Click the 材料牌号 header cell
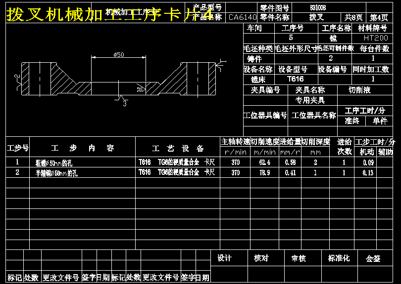Viewport: 401px width, 284px height. point(372,28)
